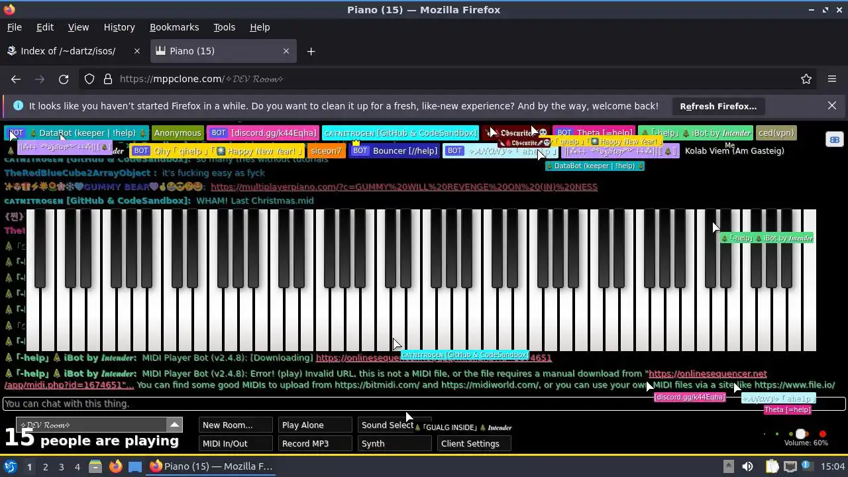Screen dimensions: 848x477
Task: Open the onlinesequencer.net link in the Error message
Action: 708,374
